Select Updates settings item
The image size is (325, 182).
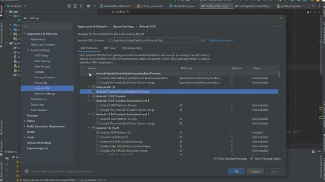point(39,72)
